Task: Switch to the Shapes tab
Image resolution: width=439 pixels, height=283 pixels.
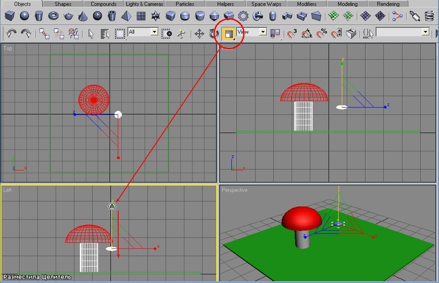Action: coord(63,4)
